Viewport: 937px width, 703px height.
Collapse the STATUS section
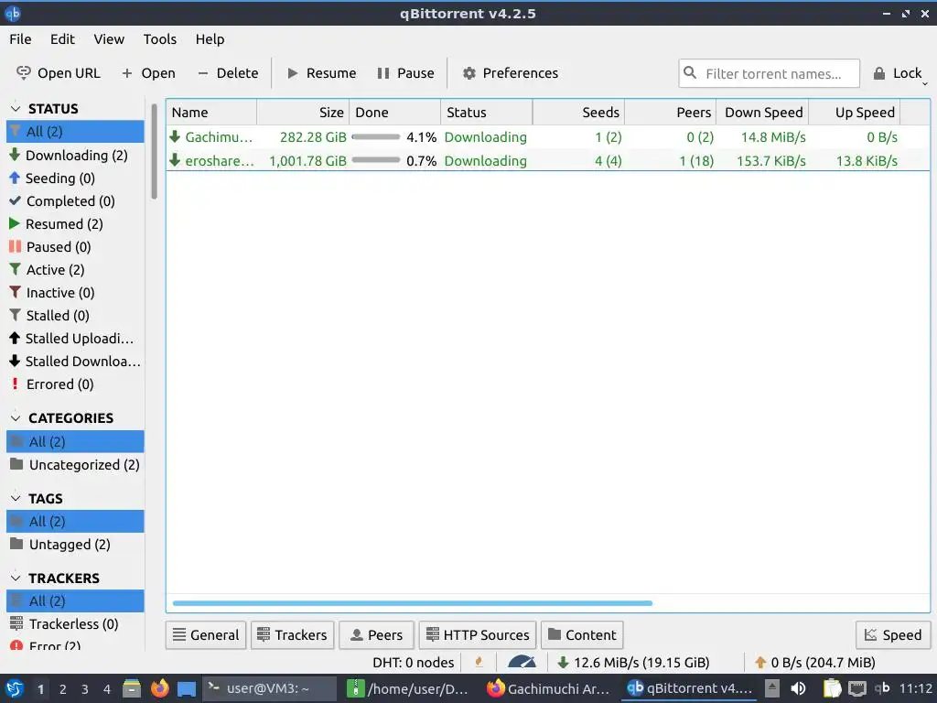coord(16,108)
